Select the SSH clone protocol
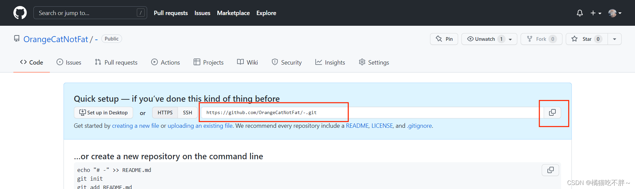 [188, 112]
